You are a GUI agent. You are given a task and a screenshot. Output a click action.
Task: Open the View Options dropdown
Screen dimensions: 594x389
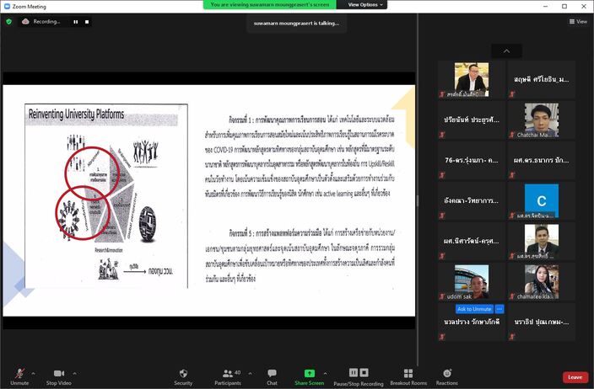pyautogui.click(x=365, y=4)
